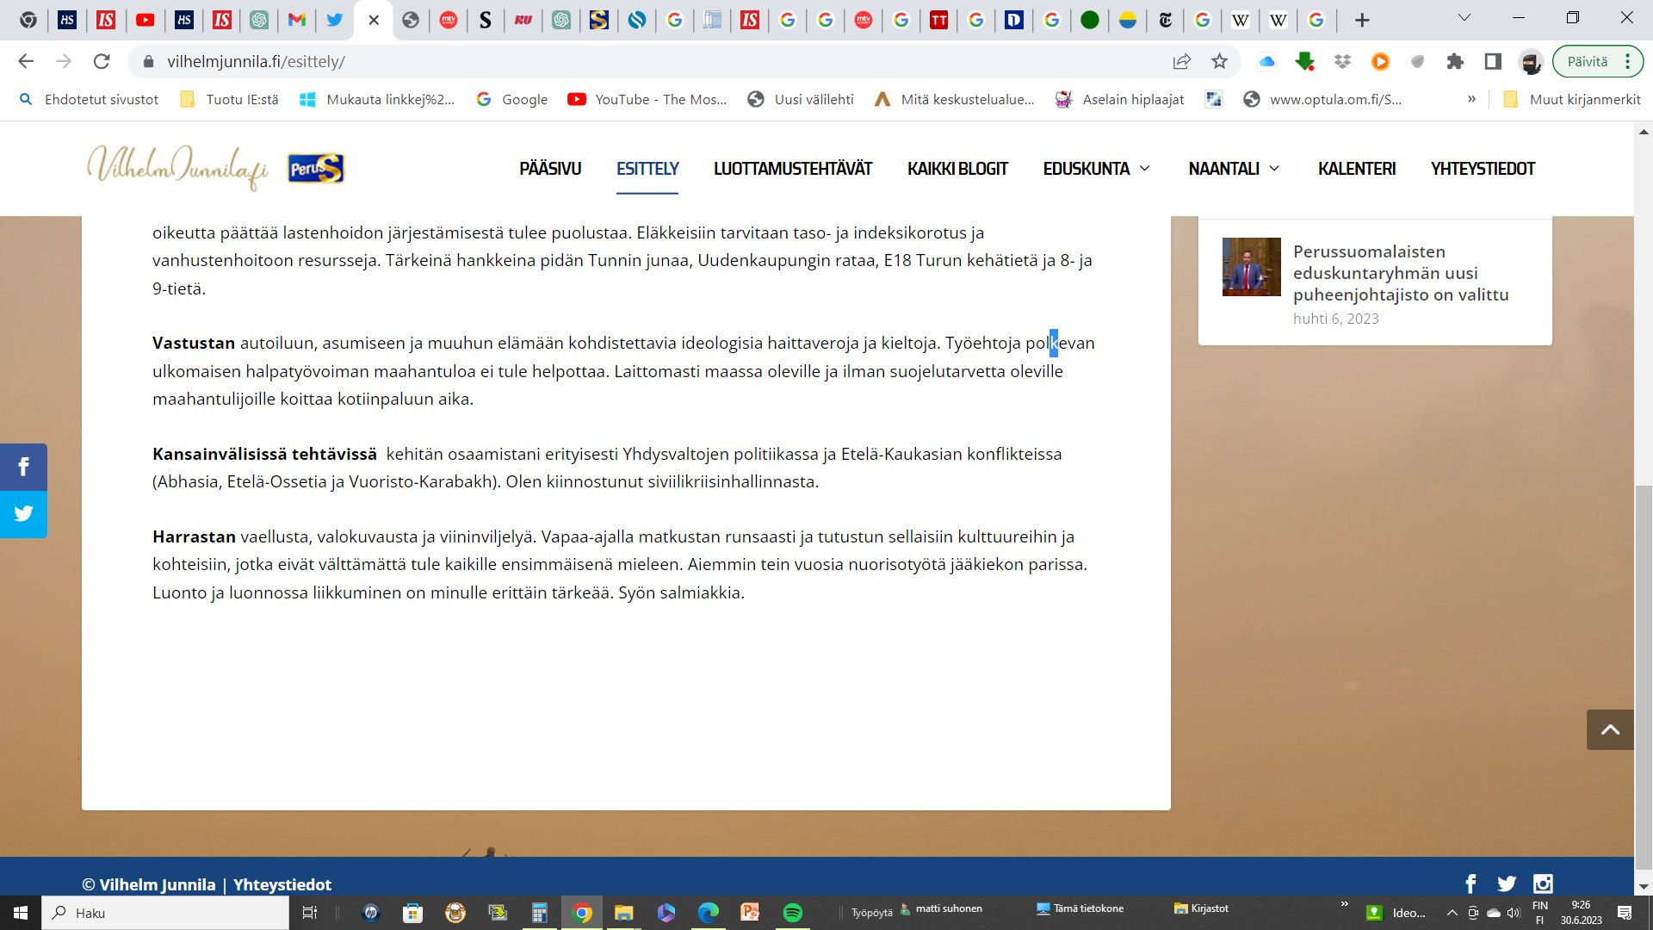This screenshot has width=1653, height=930.
Task: Switch to the PÄÄSIVU navigation item
Action: click(x=549, y=169)
